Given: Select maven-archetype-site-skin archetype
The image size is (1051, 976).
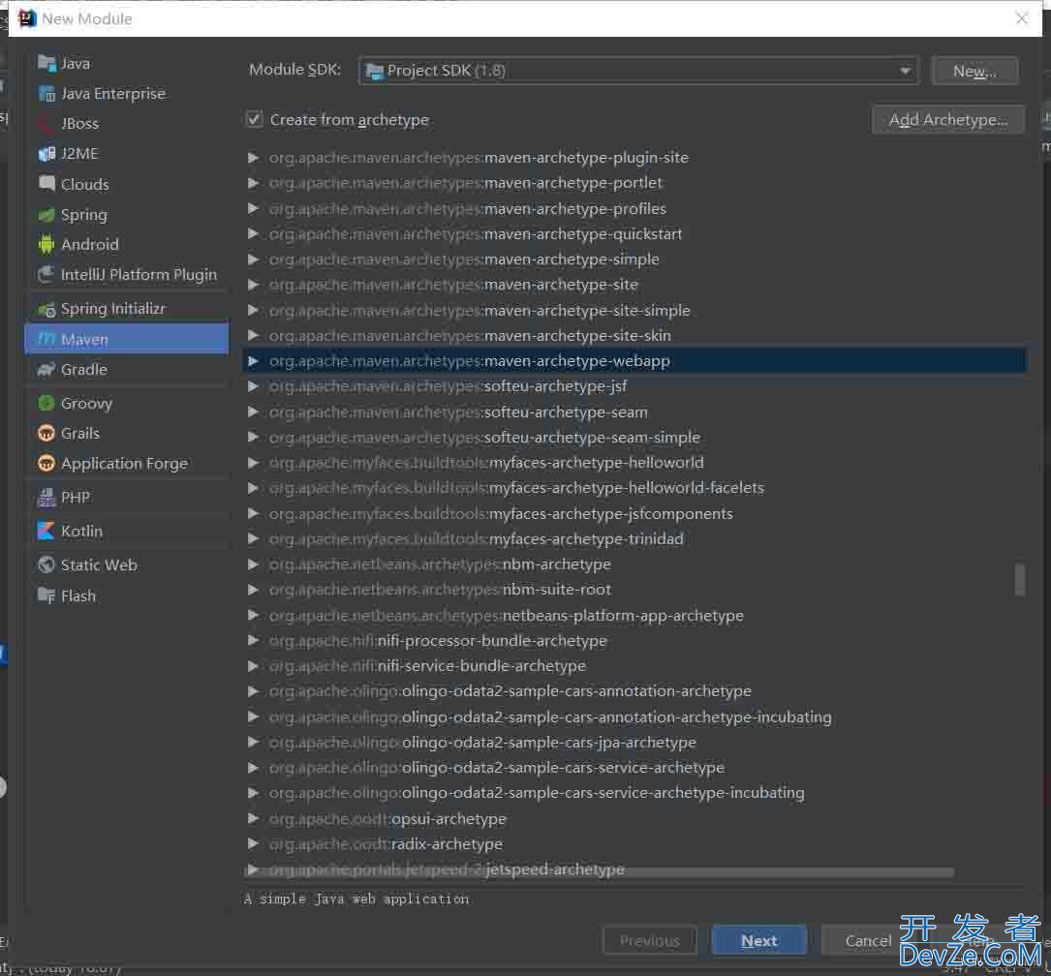Looking at the screenshot, I should coord(634,336).
